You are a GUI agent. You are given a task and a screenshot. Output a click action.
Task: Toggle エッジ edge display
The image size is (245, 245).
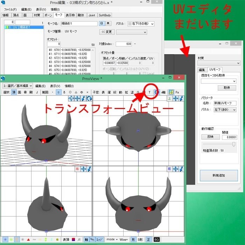tap(99, 239)
